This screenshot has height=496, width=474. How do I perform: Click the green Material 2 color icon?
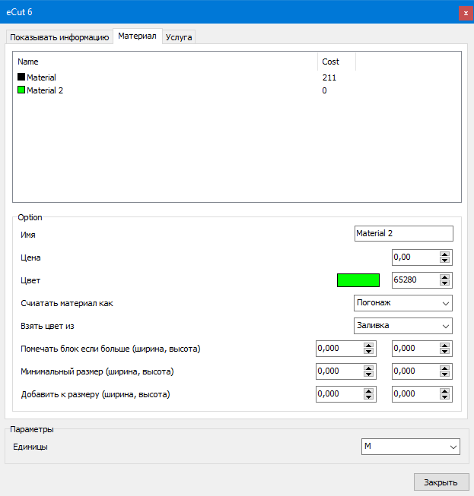[x=21, y=90]
